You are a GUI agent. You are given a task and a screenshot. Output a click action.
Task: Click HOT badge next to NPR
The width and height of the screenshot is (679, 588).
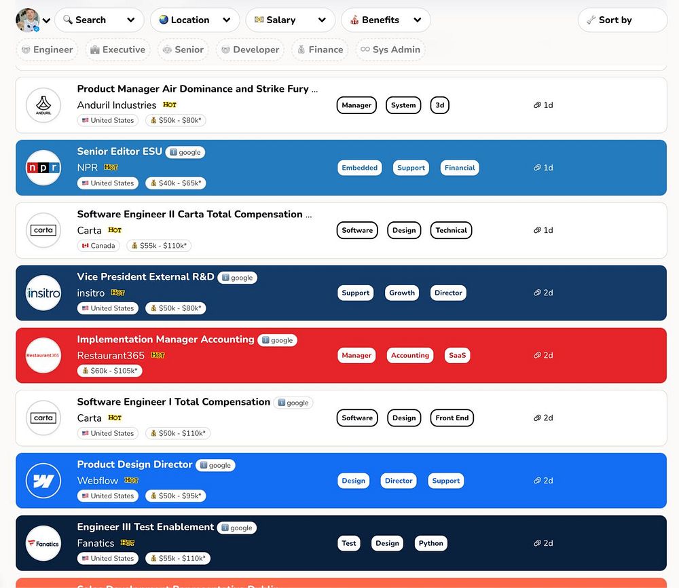[111, 167]
